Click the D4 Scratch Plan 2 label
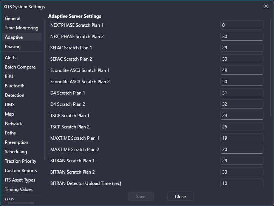 pyautogui.click(x=68, y=104)
